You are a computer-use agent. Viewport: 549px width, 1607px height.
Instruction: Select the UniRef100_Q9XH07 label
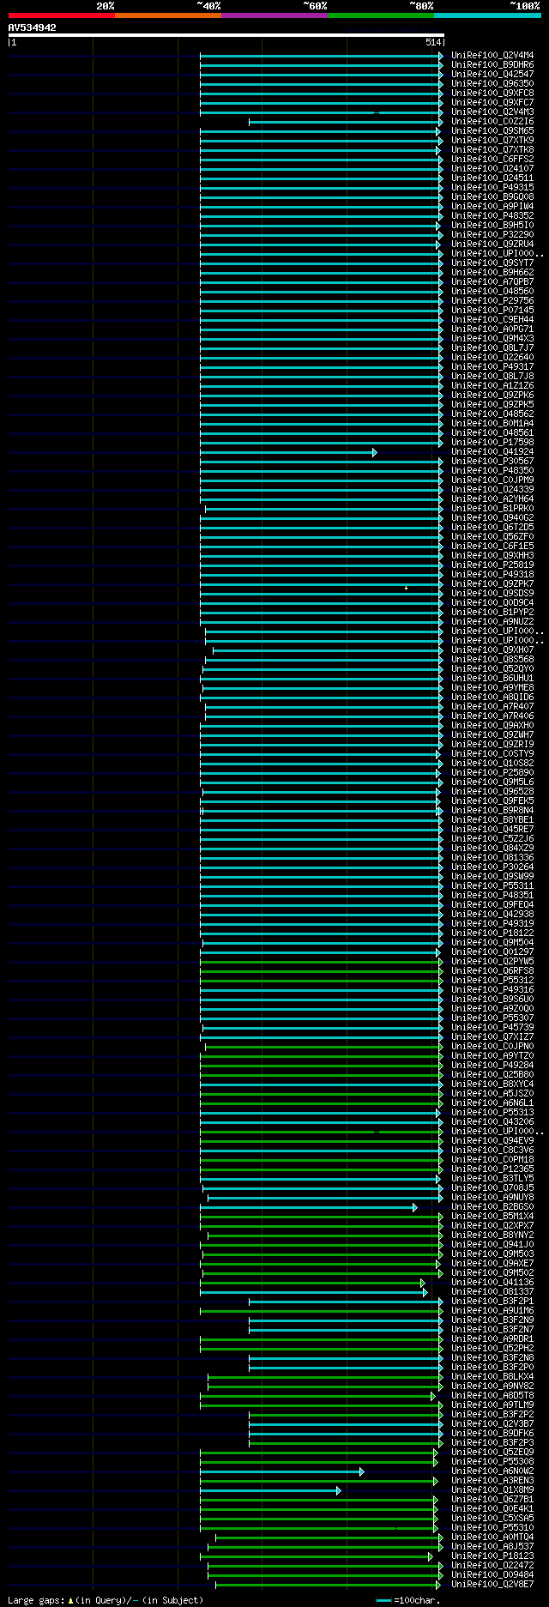coord(492,650)
